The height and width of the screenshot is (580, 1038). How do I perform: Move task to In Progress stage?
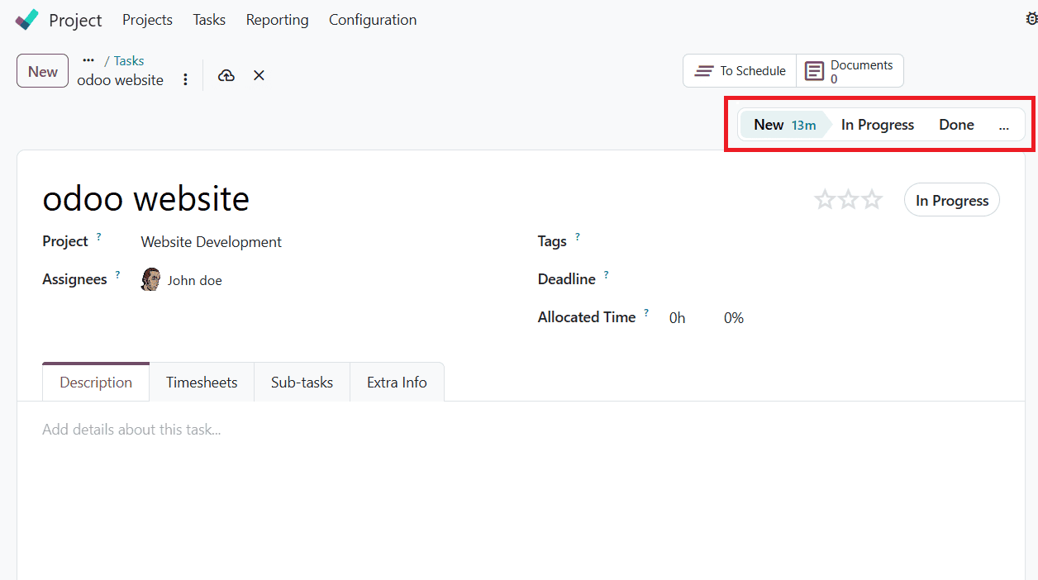(878, 125)
